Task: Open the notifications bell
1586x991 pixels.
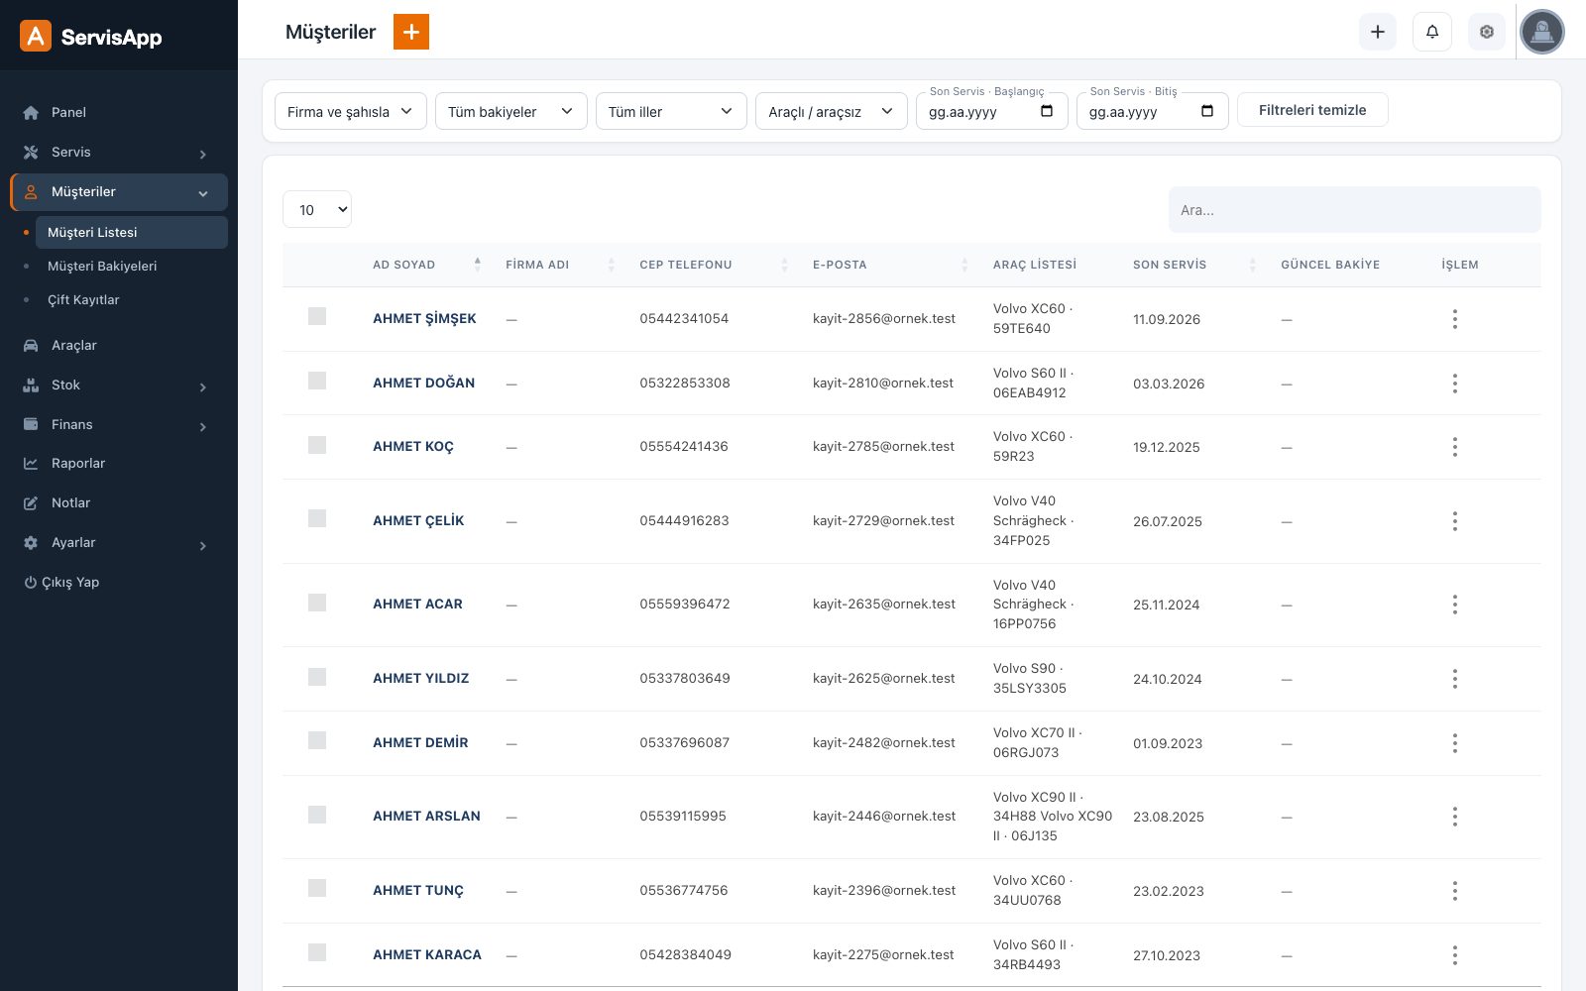Action: 1432,32
